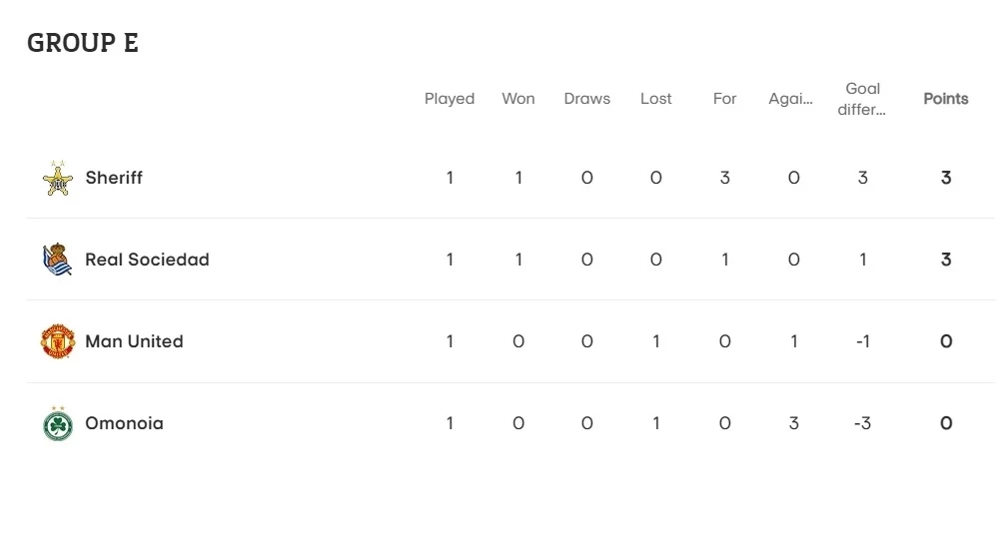
Task: Click the Sheriff club crest icon
Action: (58, 179)
